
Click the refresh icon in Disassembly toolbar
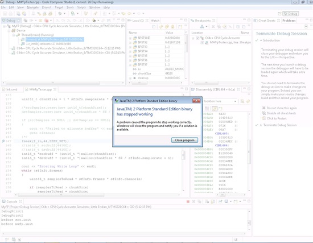[248, 101]
